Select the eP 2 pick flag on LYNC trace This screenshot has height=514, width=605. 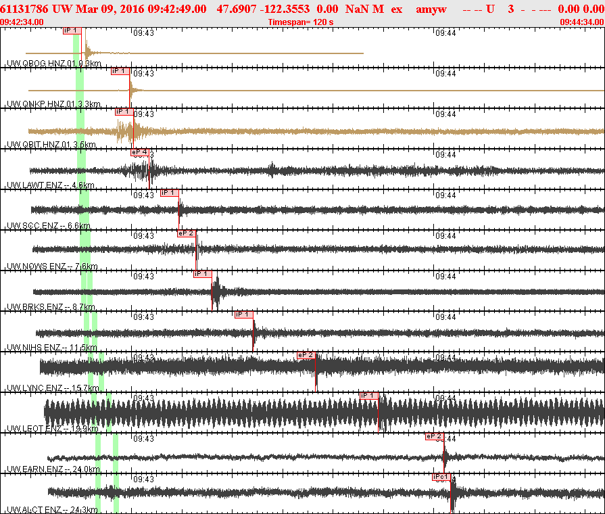pos(307,355)
